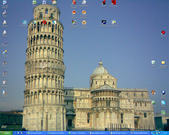Launch the AutoCAD 2004 shortcut

click(25, 24)
